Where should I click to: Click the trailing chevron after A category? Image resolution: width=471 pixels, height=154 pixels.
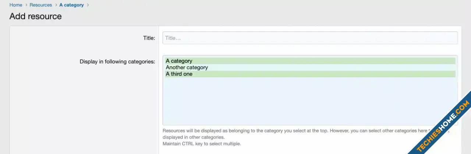[88, 5]
